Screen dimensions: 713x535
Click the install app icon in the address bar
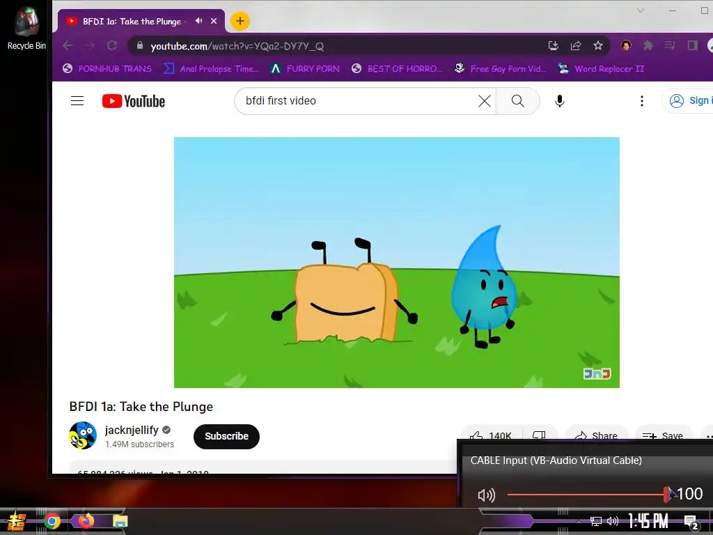coord(554,45)
